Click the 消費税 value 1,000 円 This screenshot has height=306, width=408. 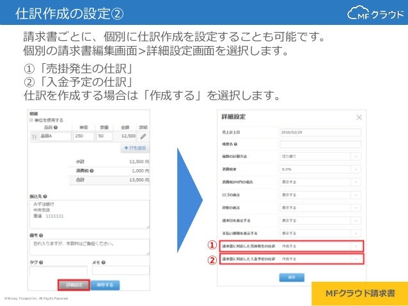point(141,171)
